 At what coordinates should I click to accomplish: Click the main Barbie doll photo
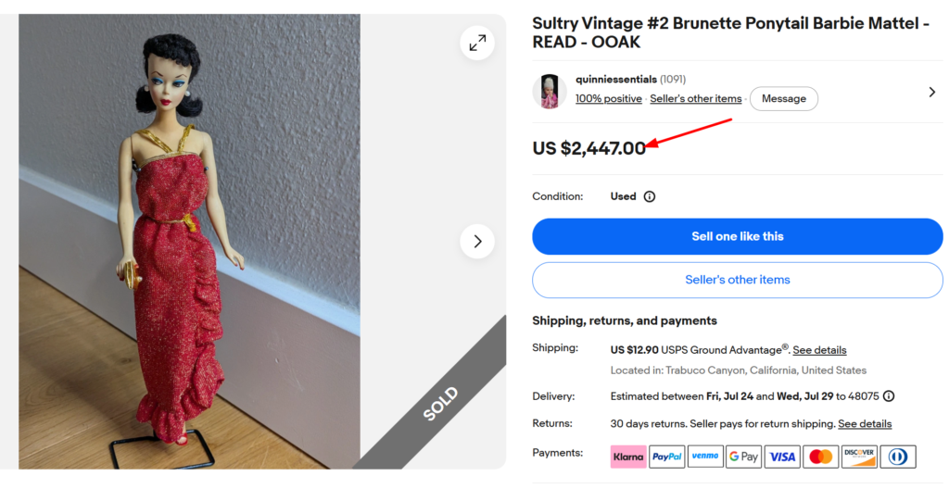coord(189,242)
